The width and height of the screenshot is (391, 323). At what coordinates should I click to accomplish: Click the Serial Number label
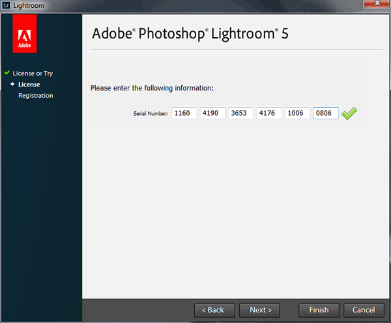point(151,113)
